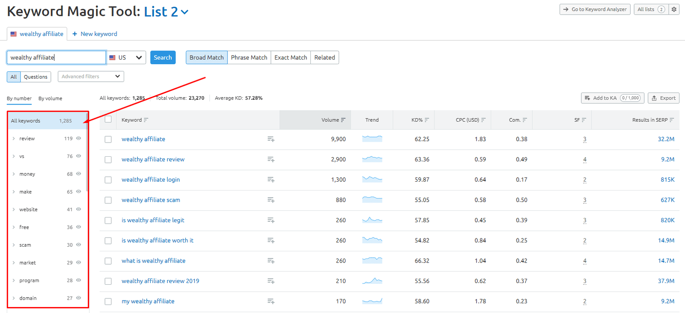
Task: Toggle eye icon for 'domain' group
Action: point(78,298)
